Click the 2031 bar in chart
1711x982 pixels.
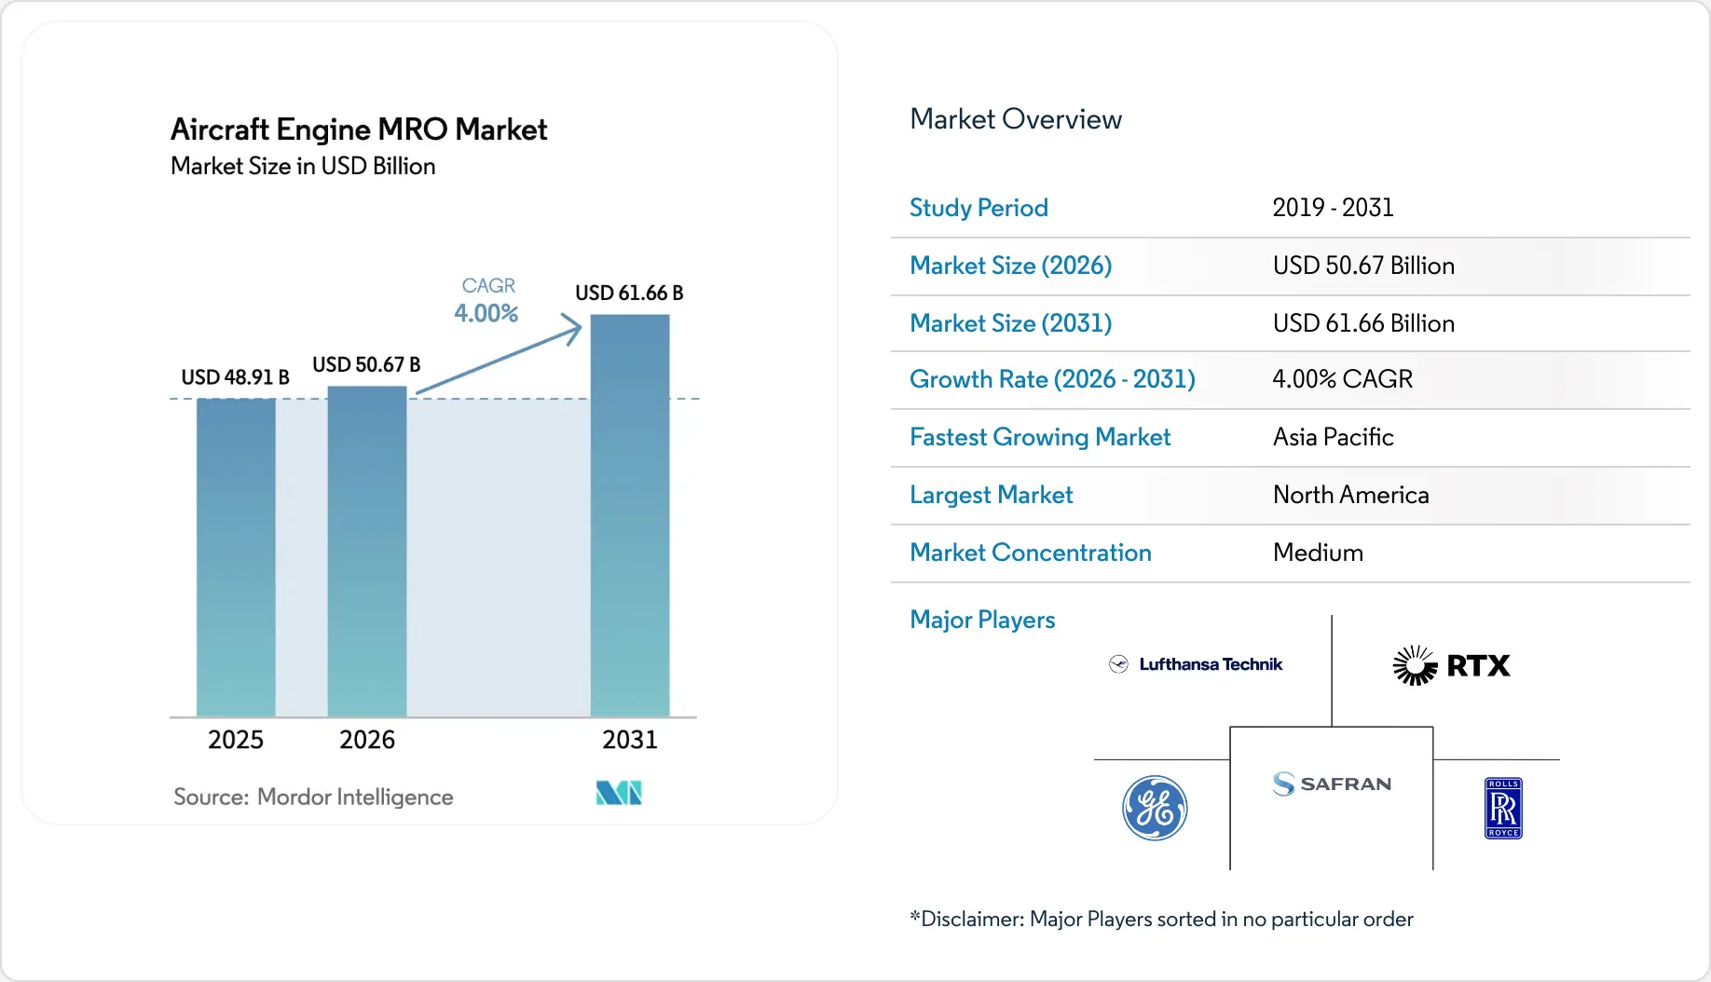(630, 515)
